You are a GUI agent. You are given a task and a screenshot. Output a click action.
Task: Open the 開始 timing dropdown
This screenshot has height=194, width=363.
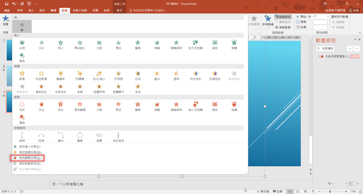click(x=328, y=17)
